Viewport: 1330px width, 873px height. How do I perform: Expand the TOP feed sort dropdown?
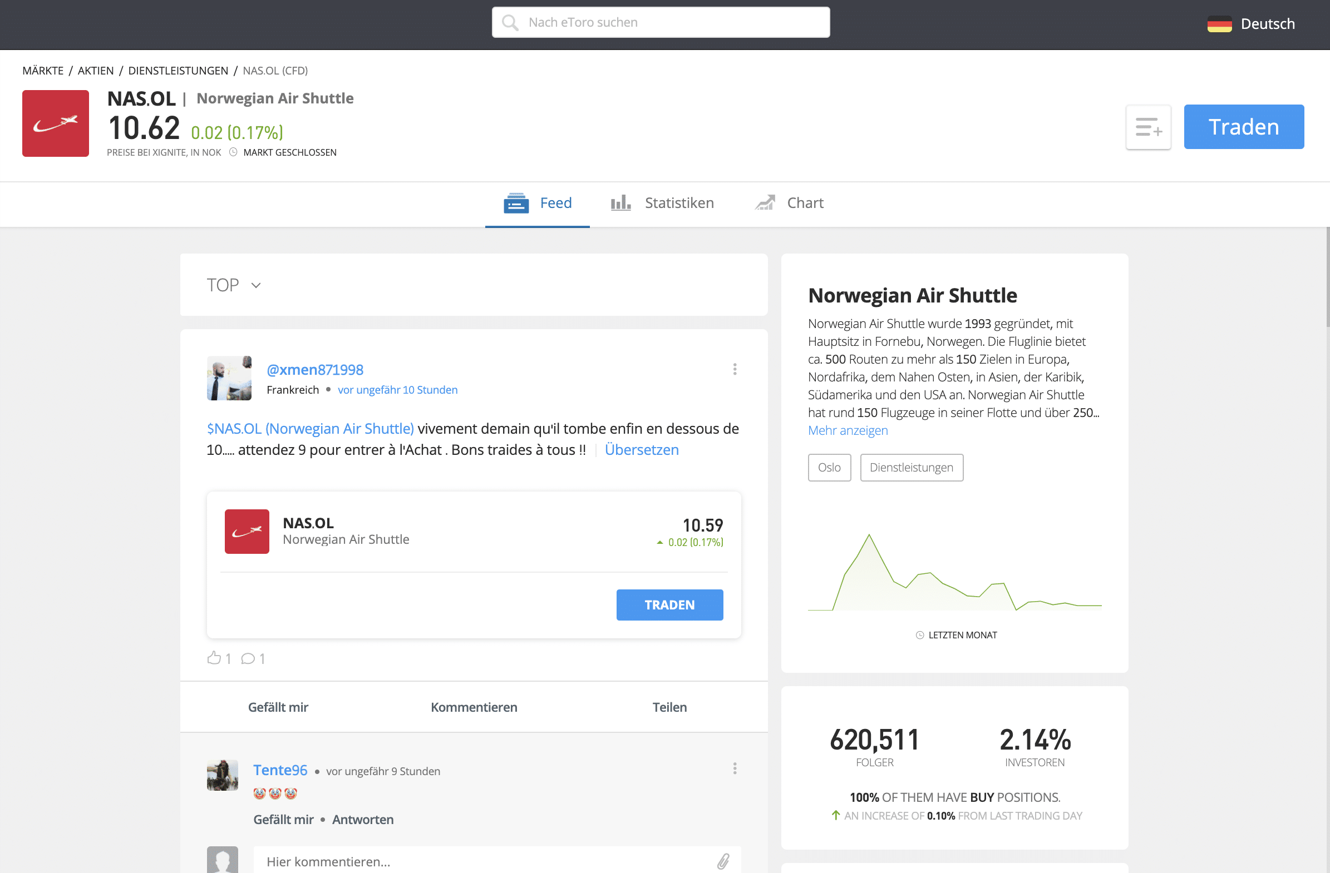[x=234, y=285]
